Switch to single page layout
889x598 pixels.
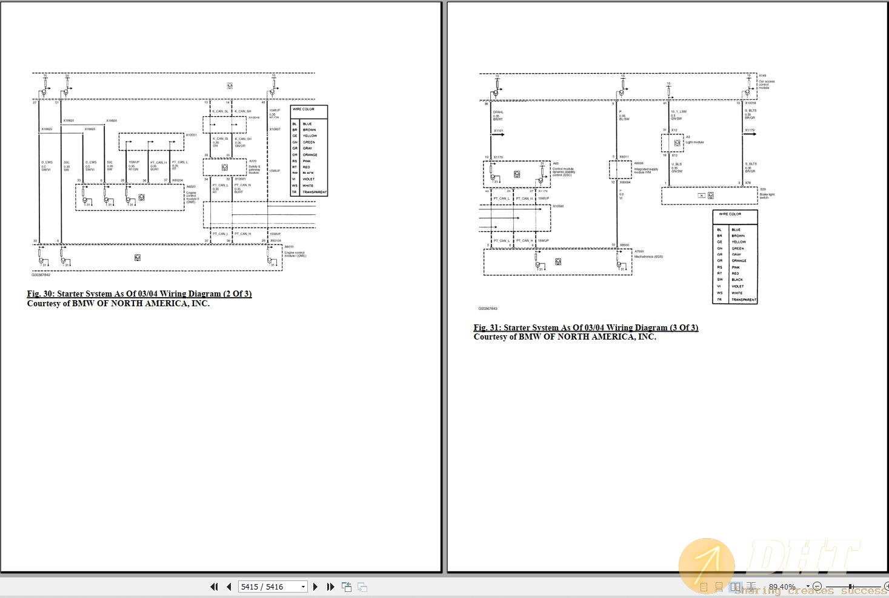pos(704,586)
